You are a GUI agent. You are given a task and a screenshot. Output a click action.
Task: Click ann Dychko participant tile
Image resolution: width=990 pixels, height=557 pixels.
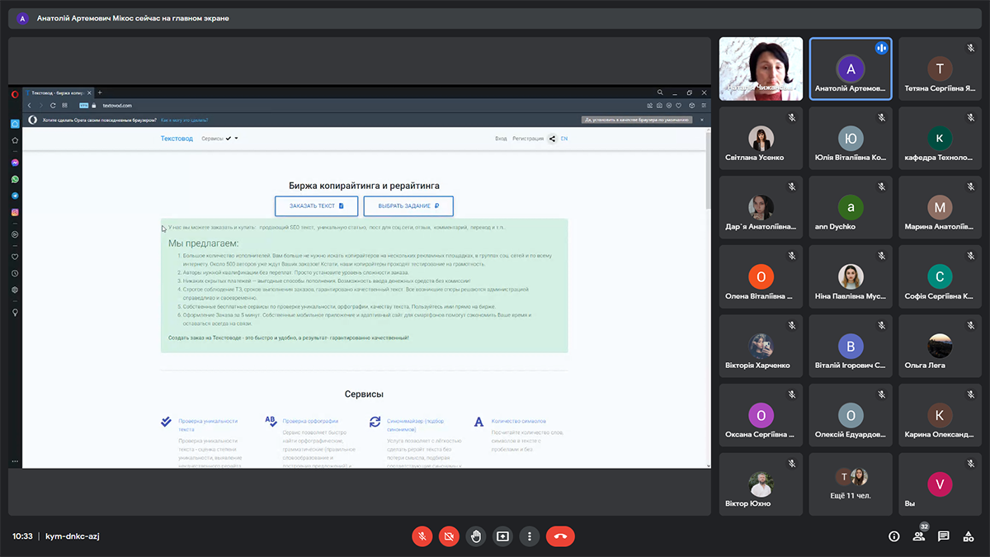(x=851, y=207)
